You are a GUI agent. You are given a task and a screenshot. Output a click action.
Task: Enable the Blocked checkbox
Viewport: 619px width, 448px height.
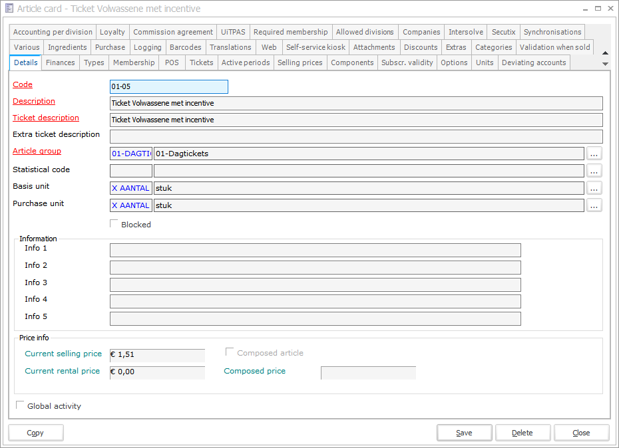(114, 224)
